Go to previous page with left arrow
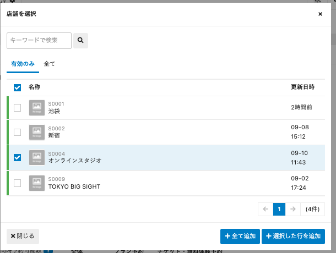Screen dimensions: 336x253 [265, 209]
